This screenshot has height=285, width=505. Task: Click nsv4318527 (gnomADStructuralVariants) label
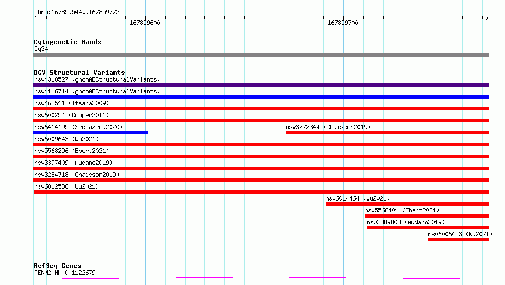point(97,79)
